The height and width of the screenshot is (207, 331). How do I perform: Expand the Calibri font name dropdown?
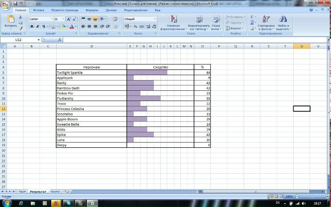click(x=52, y=19)
